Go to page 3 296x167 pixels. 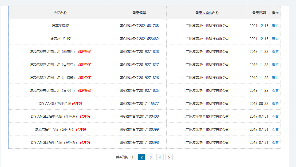click(x=151, y=157)
